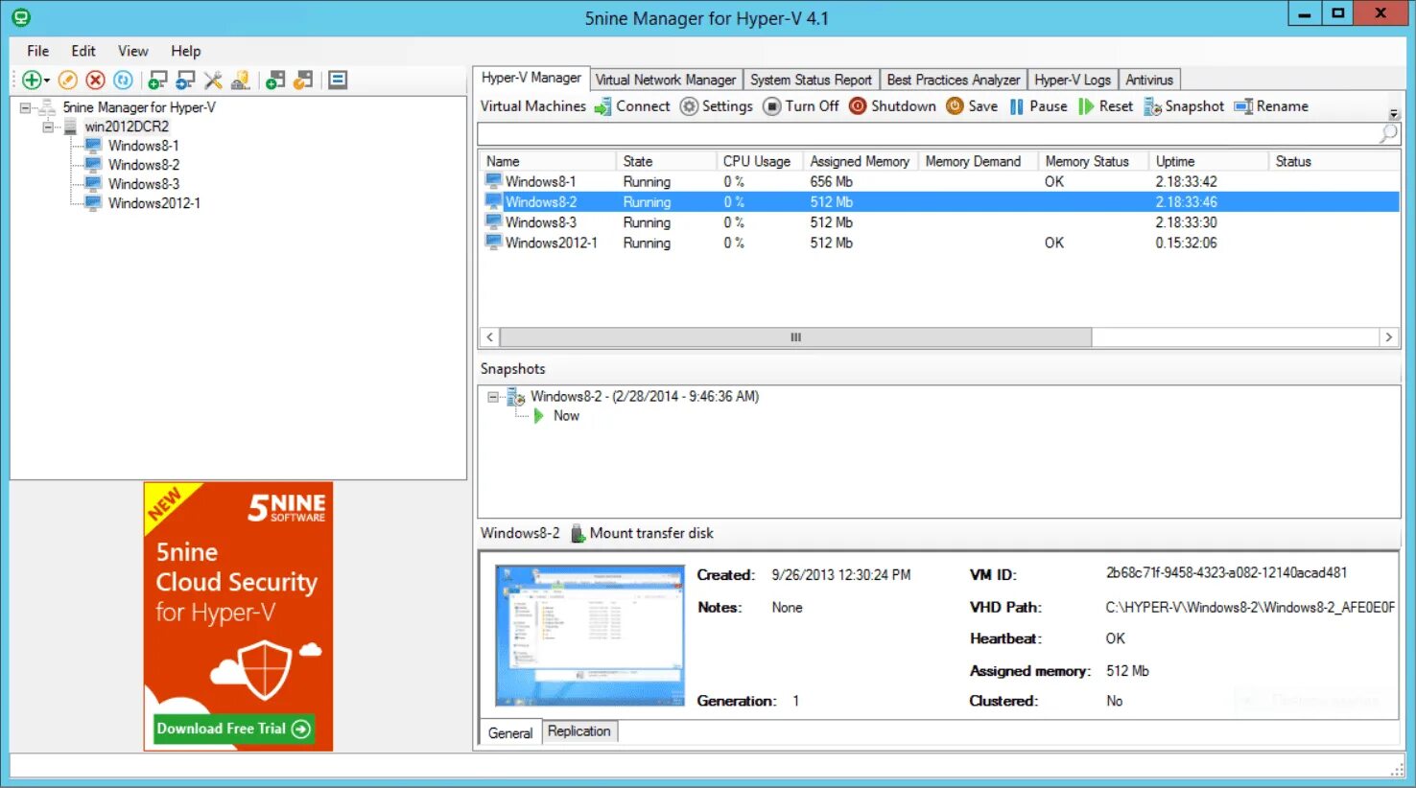Click the Windows8-2 VM screen thumbnail

pyautogui.click(x=590, y=636)
